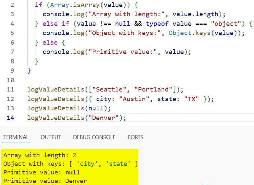The image size is (254, 185).
Task: Click the "Austin" string on line 12
Action: point(134,99)
